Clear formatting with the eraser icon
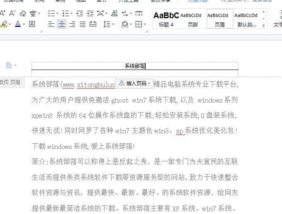 (23, 13)
